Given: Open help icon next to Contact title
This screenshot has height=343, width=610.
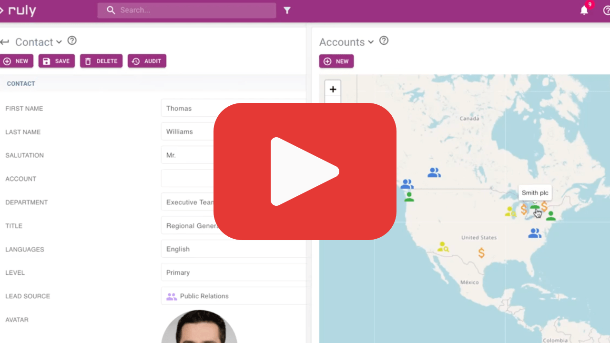Looking at the screenshot, I should (72, 40).
